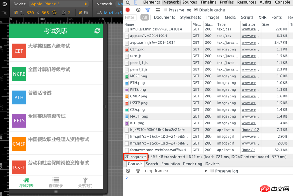Switch to the Timeline tab
The image size is (293, 196).
click(208, 2)
